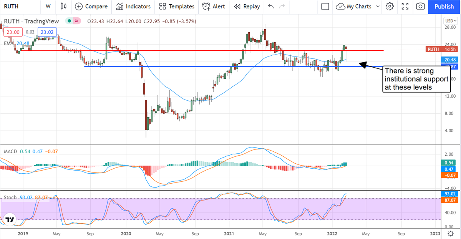Click the 23.00 sell price box
461x239 pixels.
pos(13,33)
